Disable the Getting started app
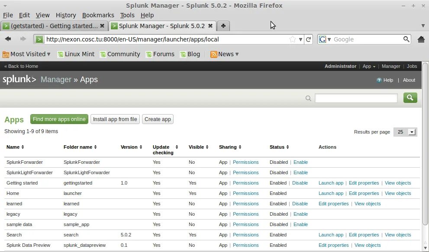Viewport: 429px width, 252px height. [x=300, y=183]
